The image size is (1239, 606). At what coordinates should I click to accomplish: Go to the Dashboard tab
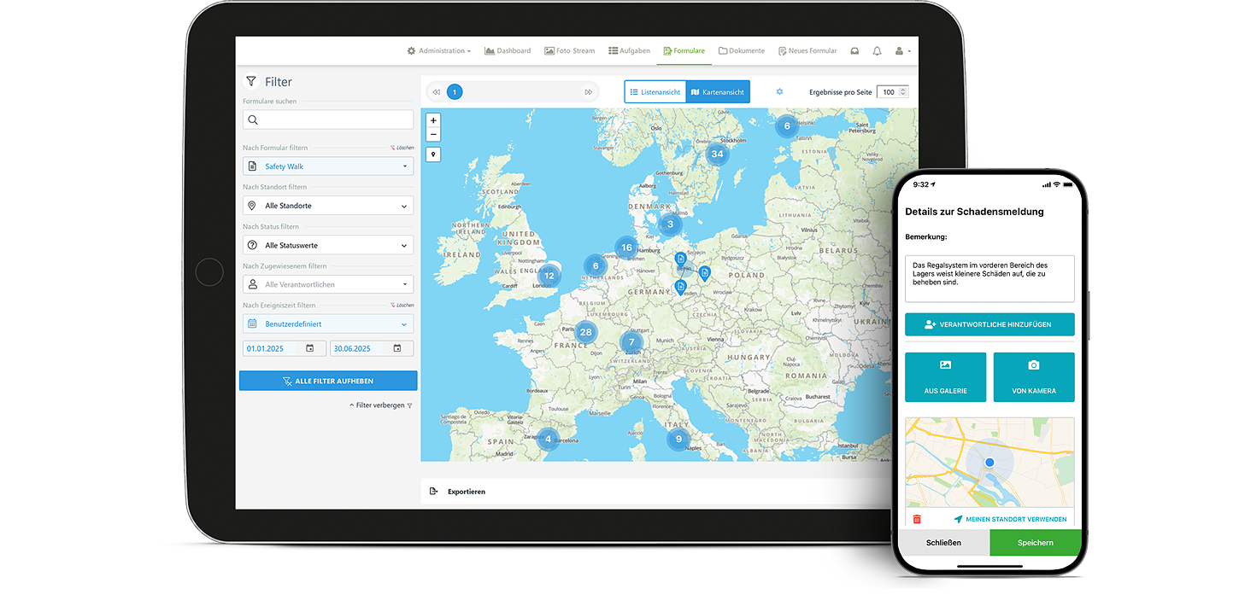click(x=508, y=51)
